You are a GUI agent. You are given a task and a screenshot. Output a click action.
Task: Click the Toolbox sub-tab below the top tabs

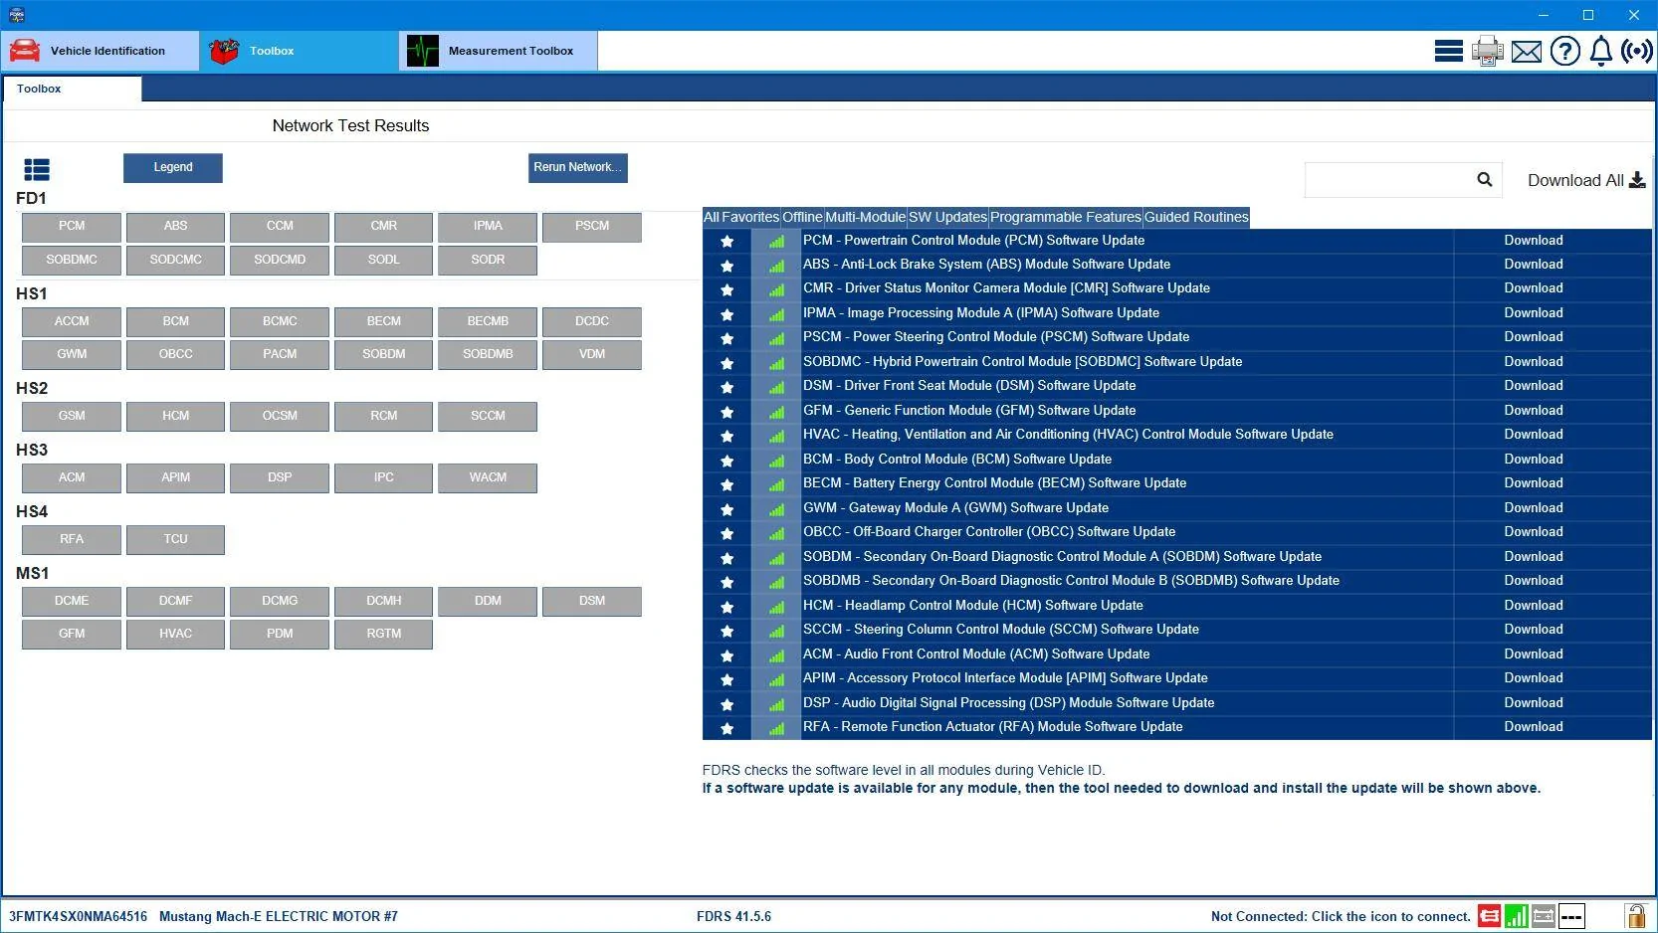click(72, 89)
